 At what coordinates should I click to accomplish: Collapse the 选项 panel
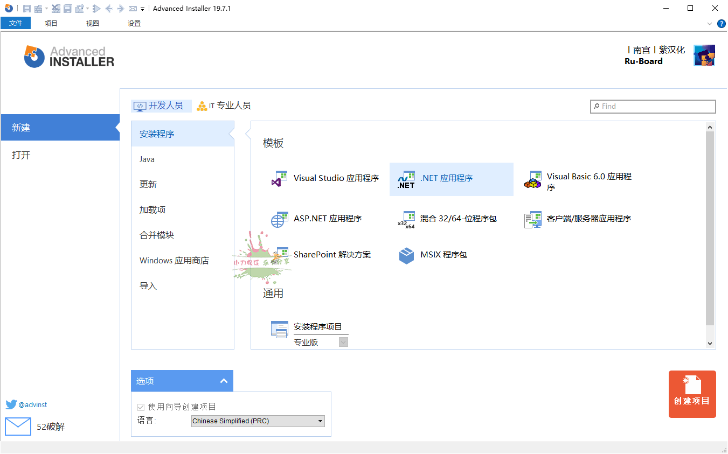click(224, 380)
